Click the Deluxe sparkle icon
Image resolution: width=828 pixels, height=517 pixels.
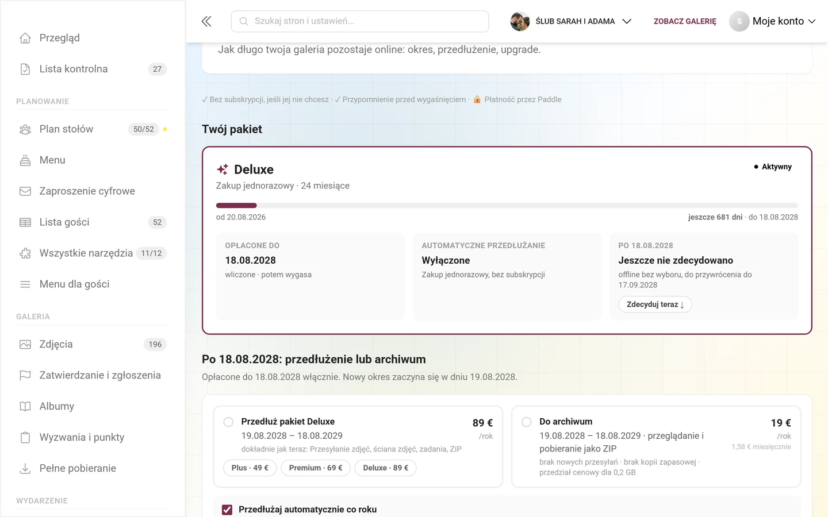click(x=223, y=169)
